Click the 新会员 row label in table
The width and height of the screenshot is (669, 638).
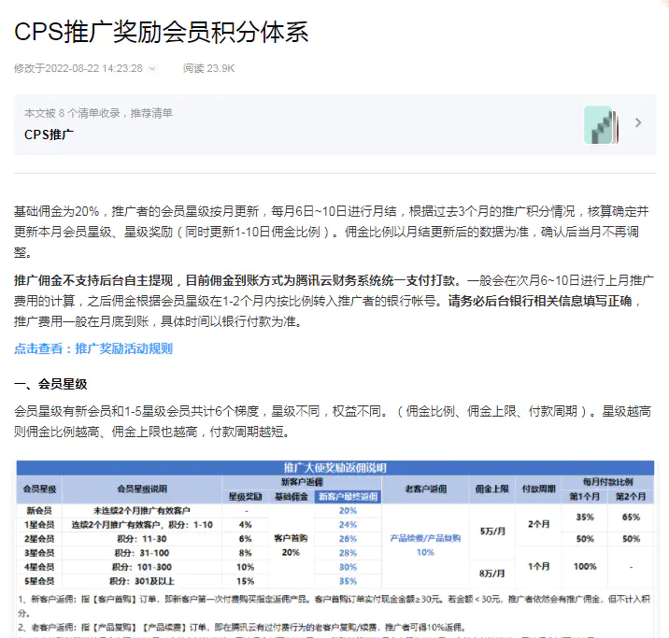coord(39,511)
